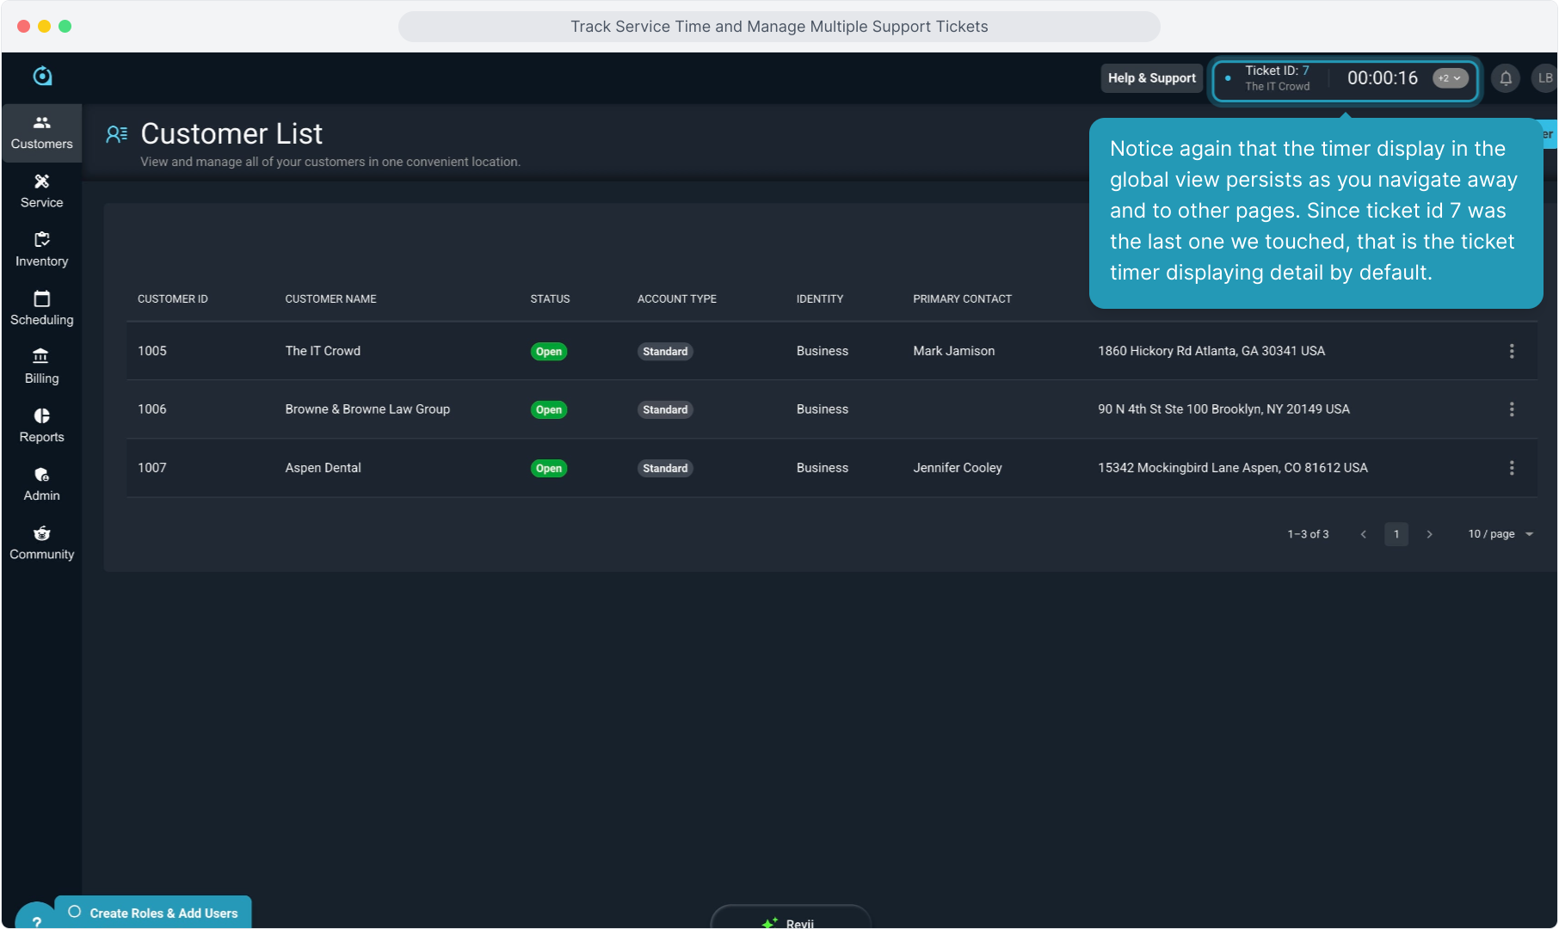
Task: Open the LB user avatar menu
Action: tap(1544, 78)
